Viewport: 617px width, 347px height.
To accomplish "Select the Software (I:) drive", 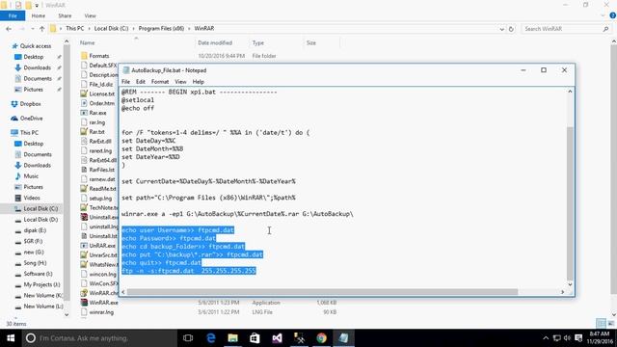I will (x=38, y=274).
